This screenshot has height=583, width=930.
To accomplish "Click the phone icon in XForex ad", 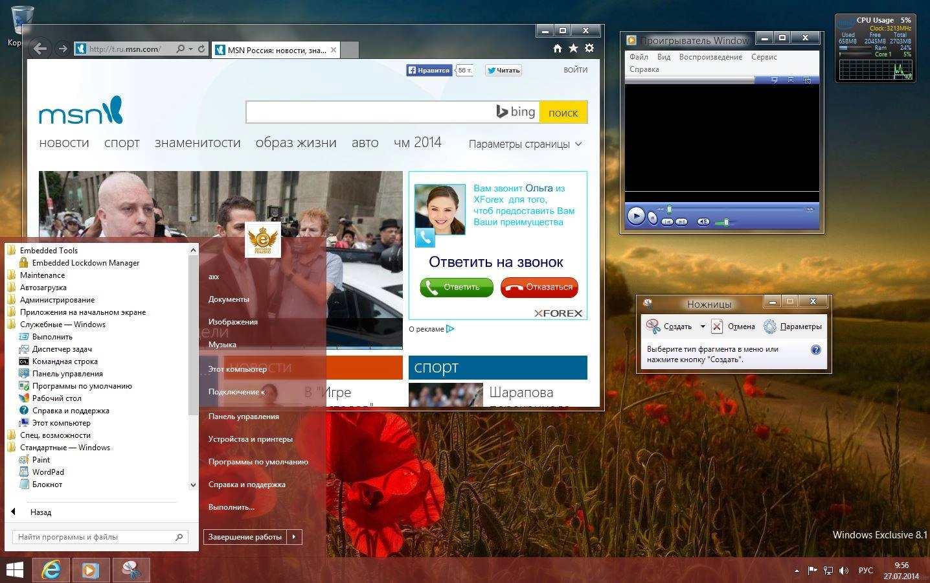I will pos(425,238).
